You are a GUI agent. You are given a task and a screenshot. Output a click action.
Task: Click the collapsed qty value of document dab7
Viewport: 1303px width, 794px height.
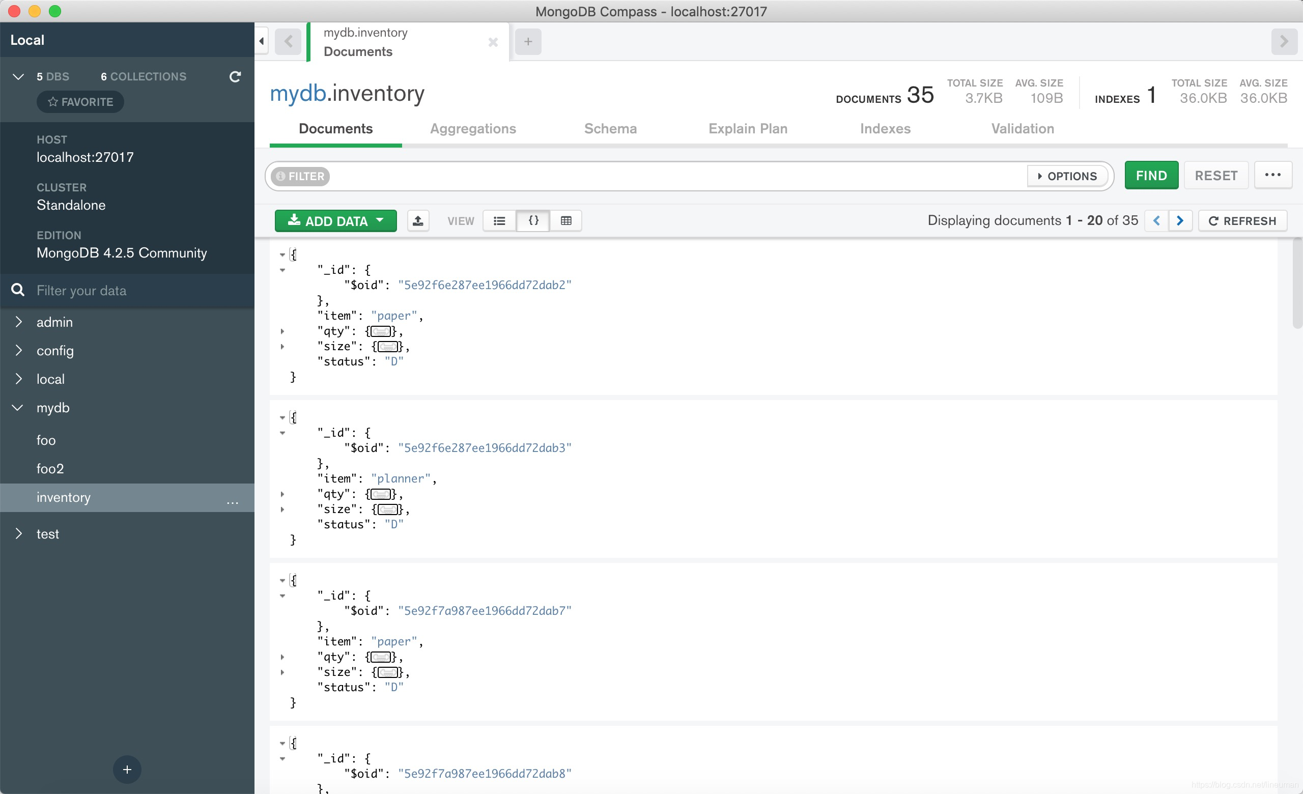click(381, 657)
